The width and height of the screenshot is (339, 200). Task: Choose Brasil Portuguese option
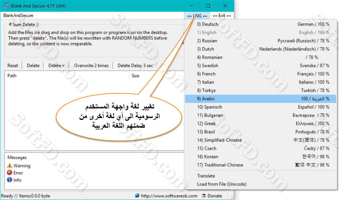pos(260,132)
